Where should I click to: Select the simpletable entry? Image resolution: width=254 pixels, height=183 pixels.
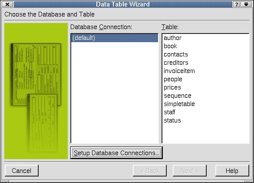(179, 104)
